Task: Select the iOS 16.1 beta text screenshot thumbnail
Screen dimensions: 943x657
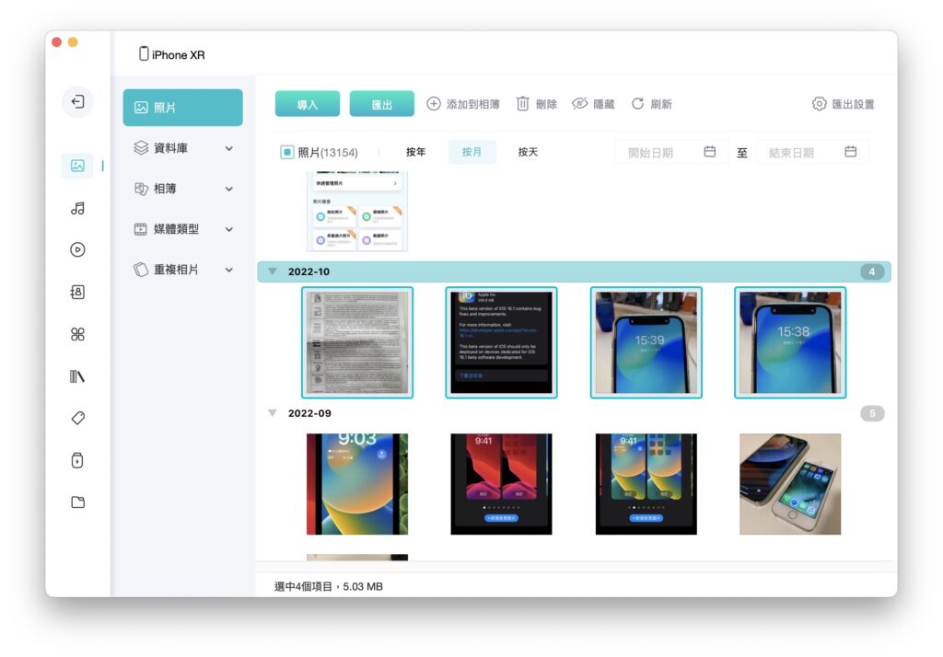Action: coord(502,342)
